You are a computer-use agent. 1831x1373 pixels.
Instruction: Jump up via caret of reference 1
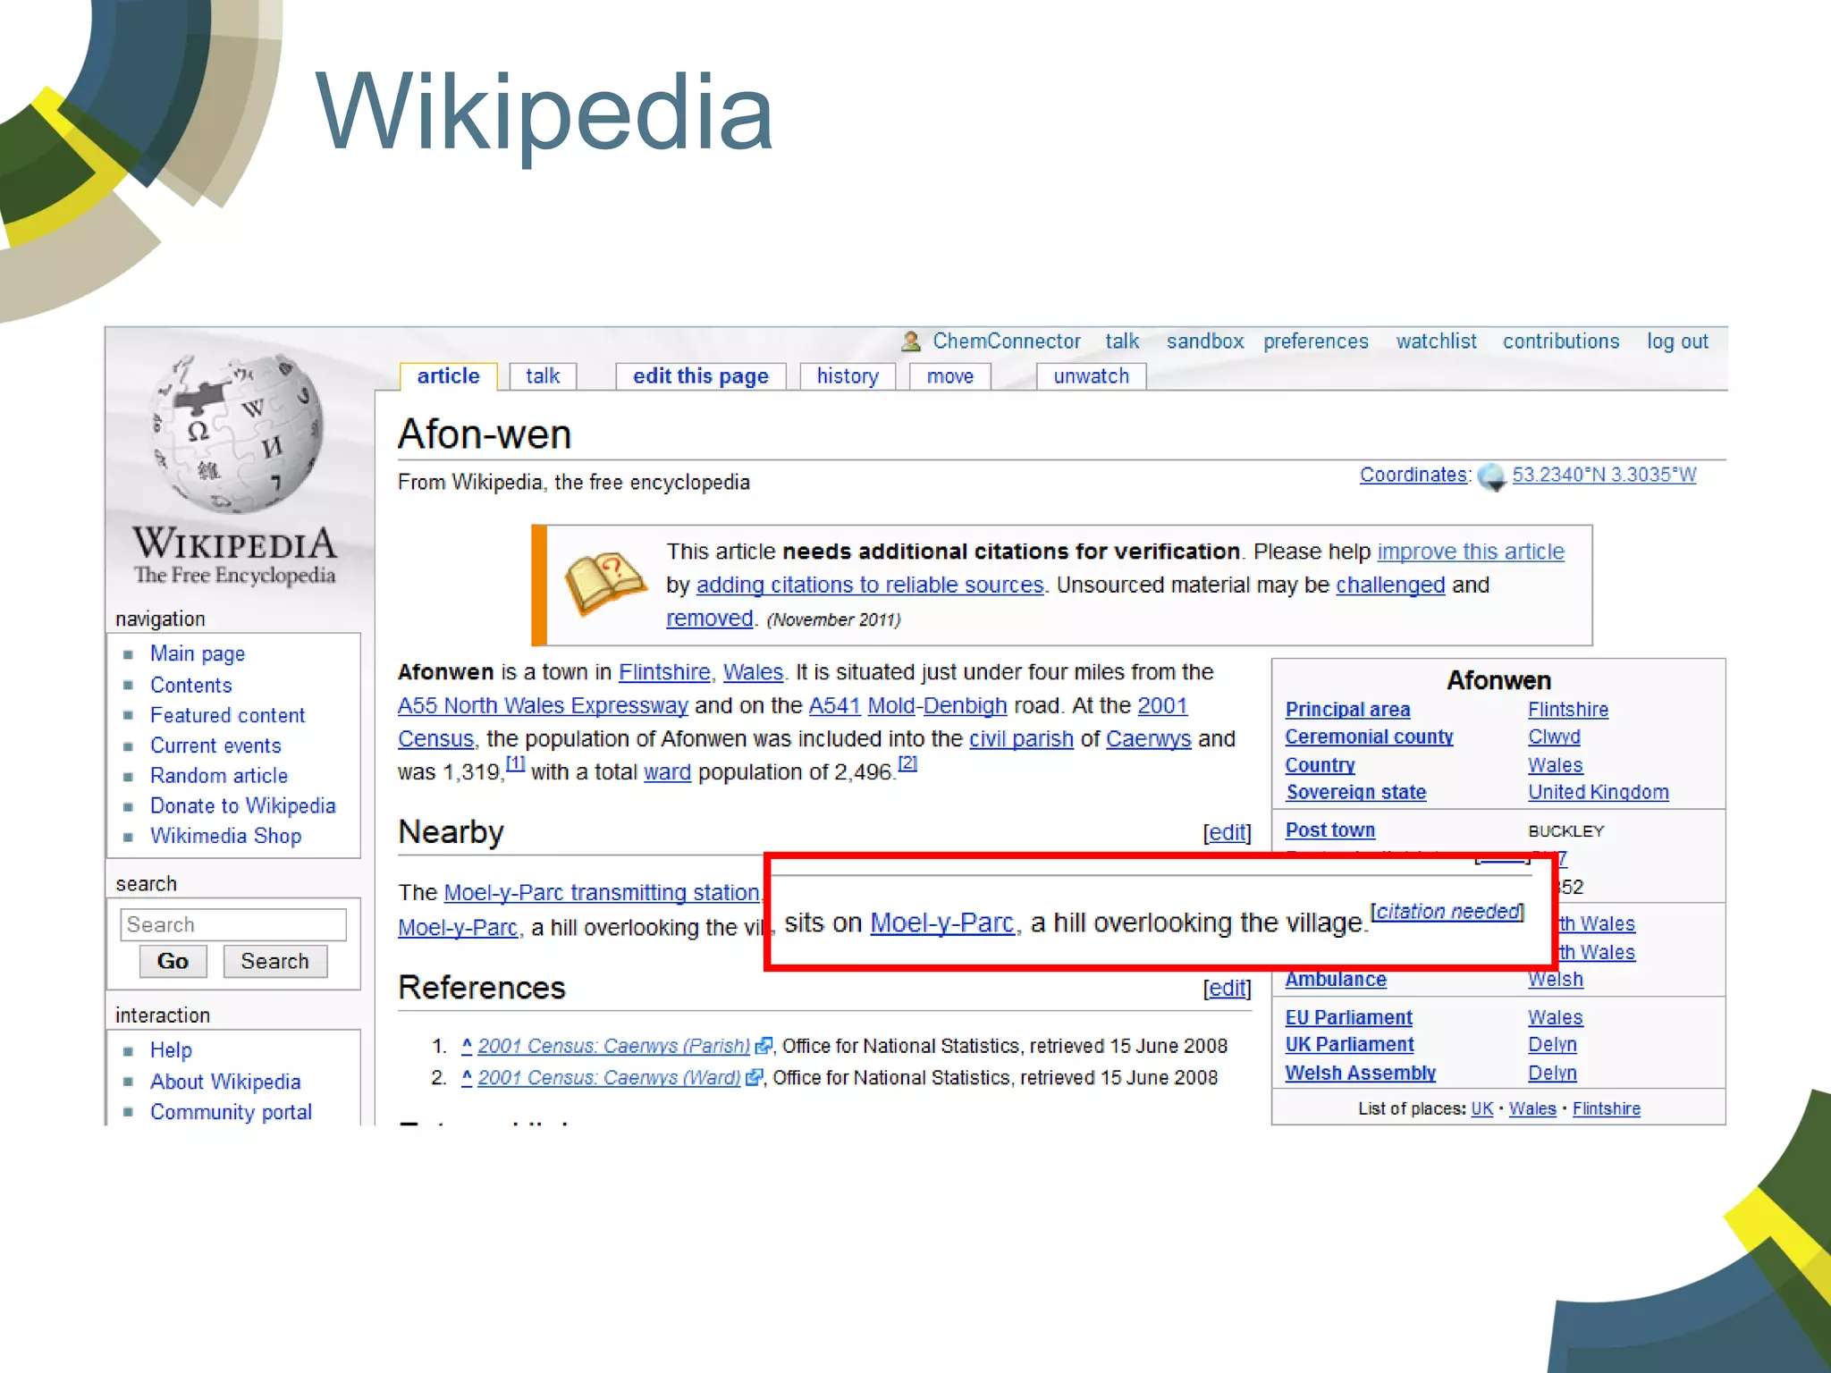click(467, 1044)
